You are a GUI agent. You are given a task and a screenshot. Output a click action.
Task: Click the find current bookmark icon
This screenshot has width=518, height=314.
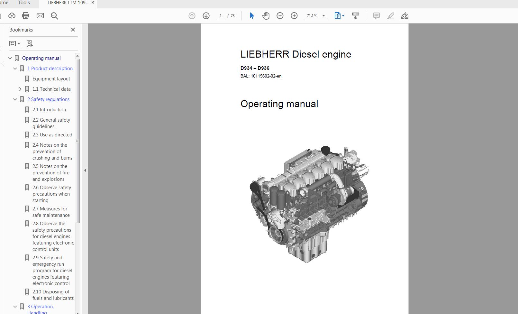point(30,43)
